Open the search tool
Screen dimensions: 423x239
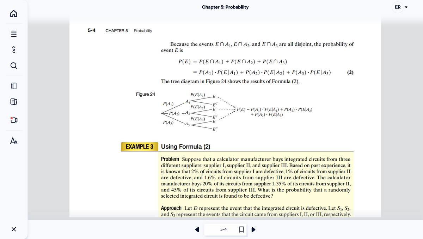(13, 66)
